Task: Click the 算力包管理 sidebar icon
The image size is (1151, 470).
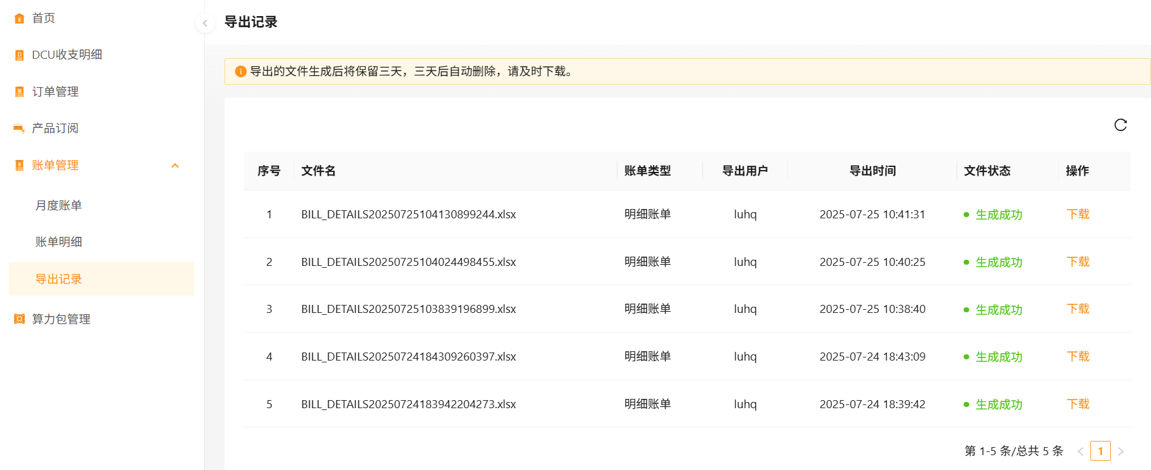Action: pos(19,319)
